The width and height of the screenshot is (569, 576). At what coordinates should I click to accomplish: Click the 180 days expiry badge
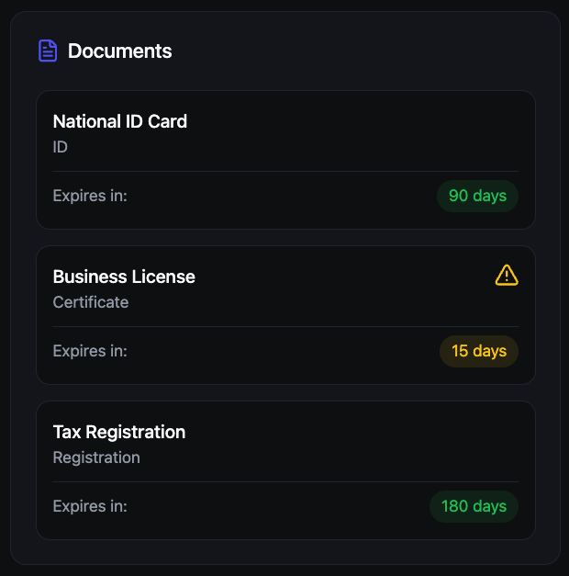(x=474, y=506)
